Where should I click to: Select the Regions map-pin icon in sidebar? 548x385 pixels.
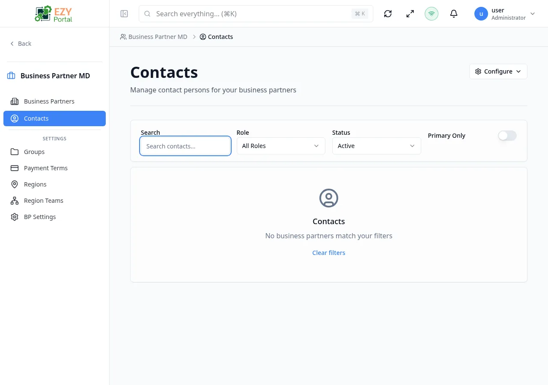point(15,184)
